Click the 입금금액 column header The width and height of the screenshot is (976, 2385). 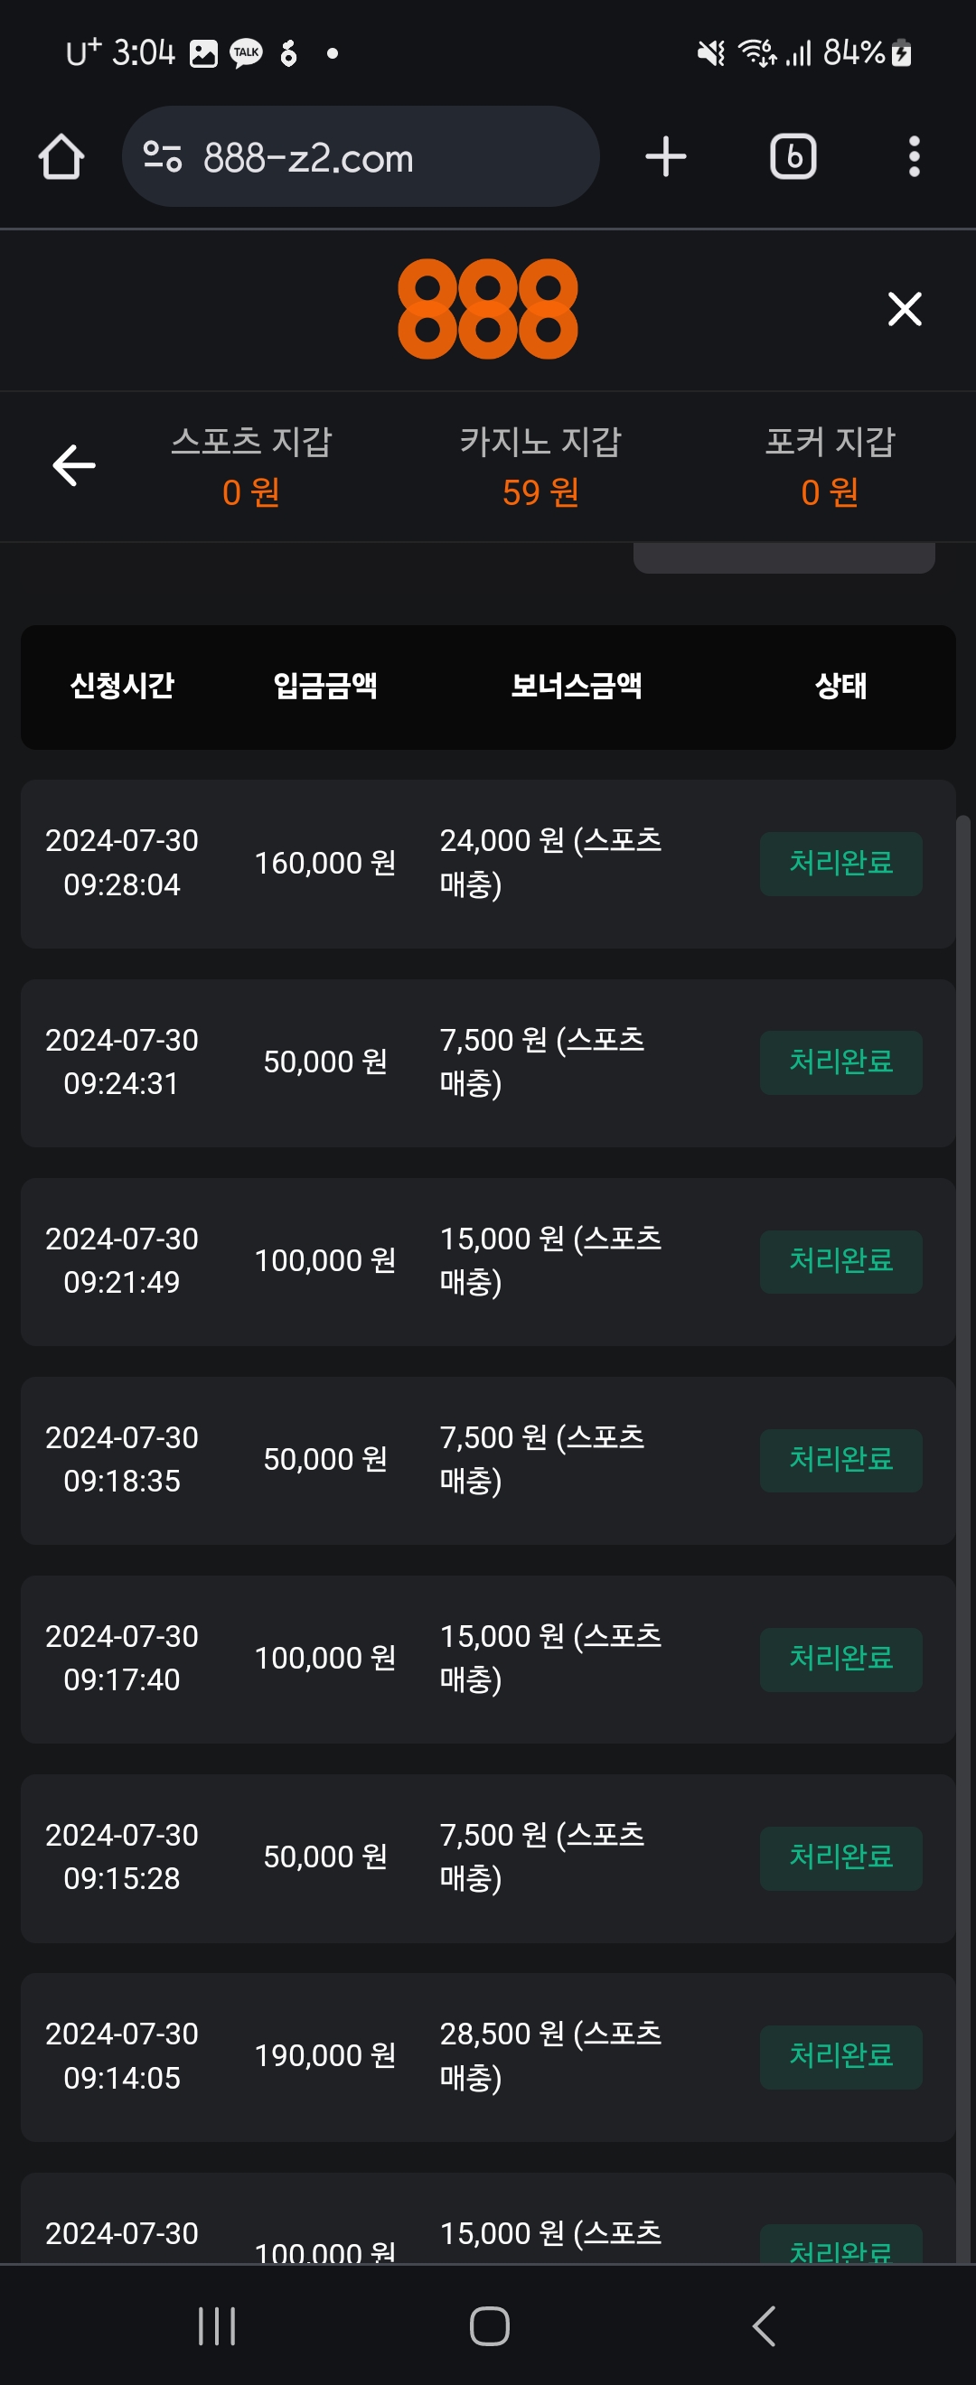tap(325, 686)
